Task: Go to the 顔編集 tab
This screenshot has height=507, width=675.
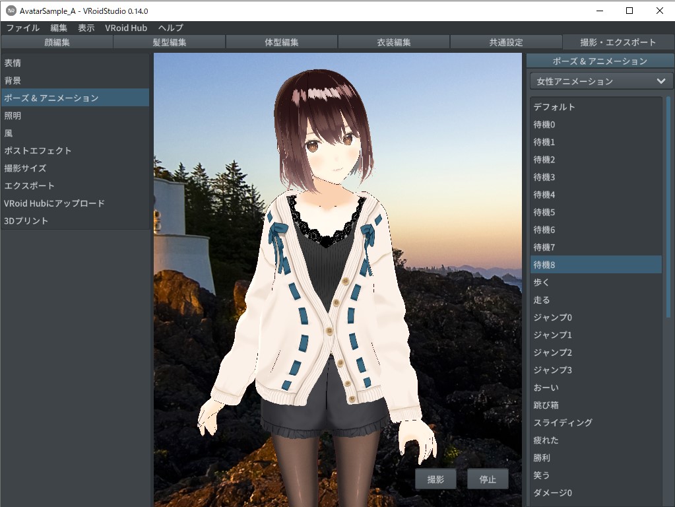Action: click(57, 42)
